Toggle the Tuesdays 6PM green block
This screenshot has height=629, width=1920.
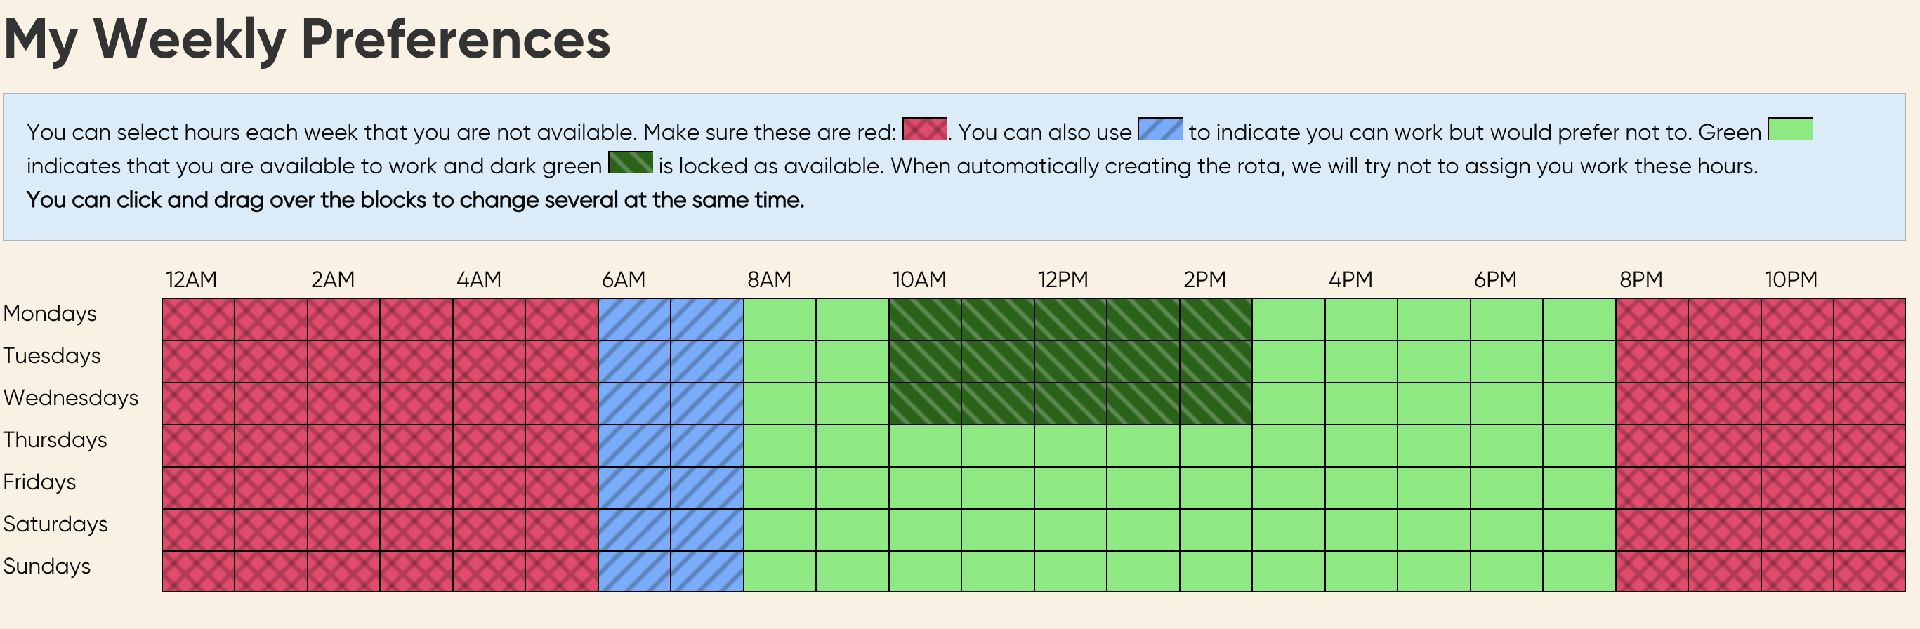pos(1506,362)
